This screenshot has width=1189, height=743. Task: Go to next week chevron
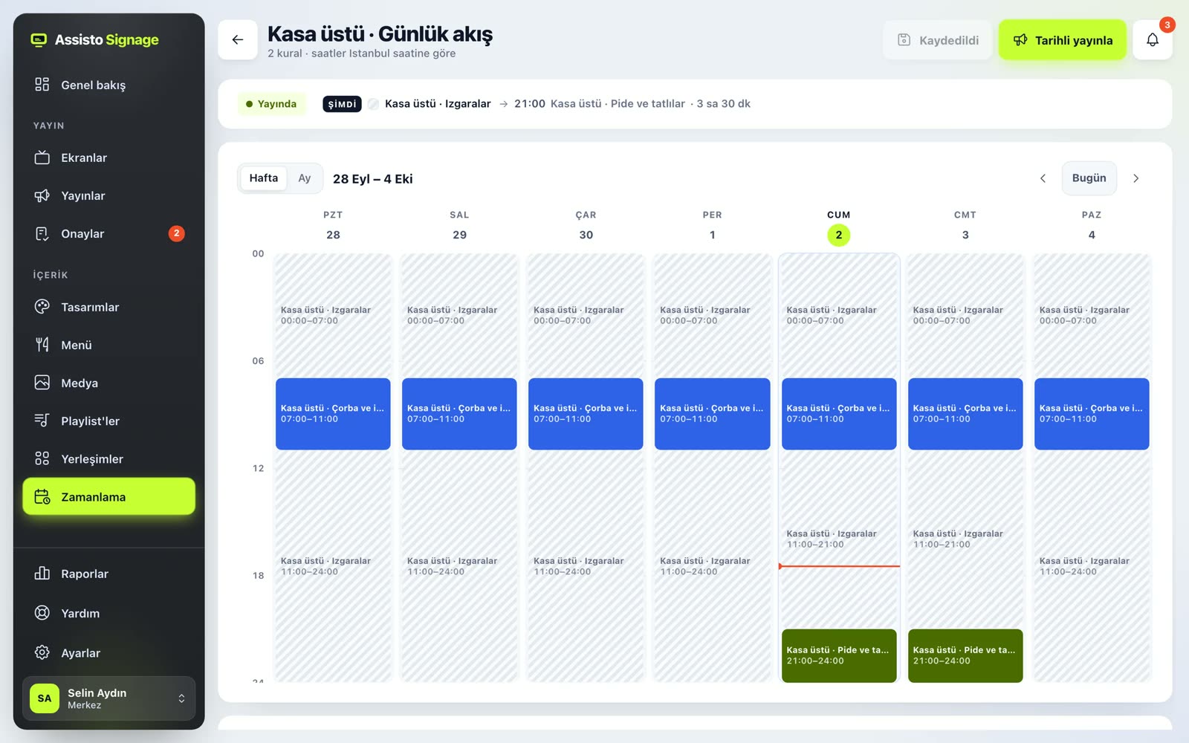tap(1135, 178)
